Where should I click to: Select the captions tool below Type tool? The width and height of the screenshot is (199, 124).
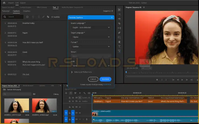pyautogui.click(x=119, y=51)
